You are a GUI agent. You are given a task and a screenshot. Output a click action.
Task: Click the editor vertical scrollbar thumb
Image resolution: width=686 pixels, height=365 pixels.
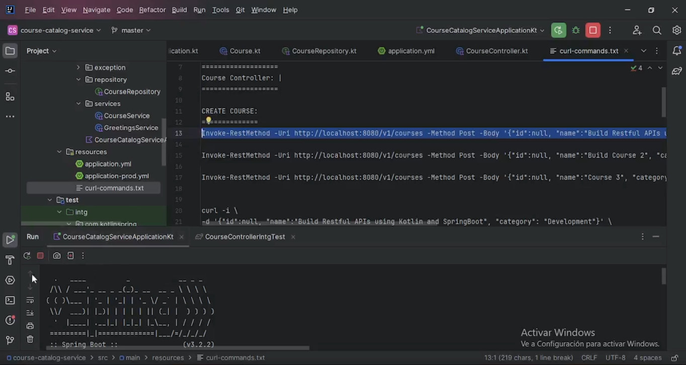point(663,102)
